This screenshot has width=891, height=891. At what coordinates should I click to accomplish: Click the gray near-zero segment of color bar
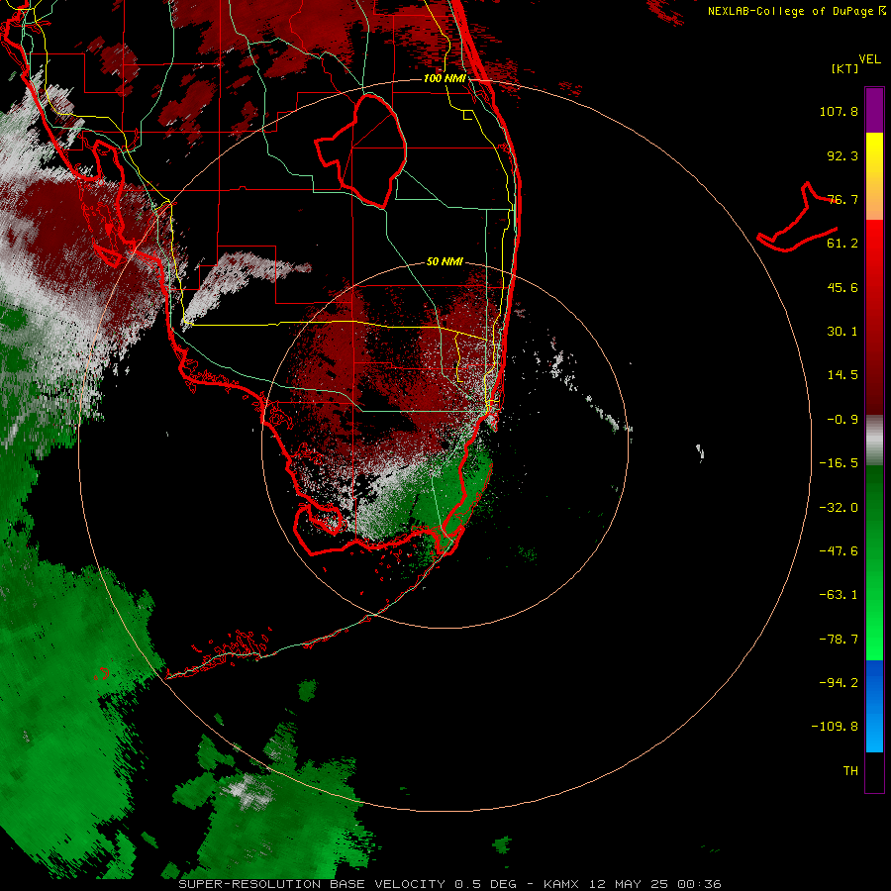[874, 441]
